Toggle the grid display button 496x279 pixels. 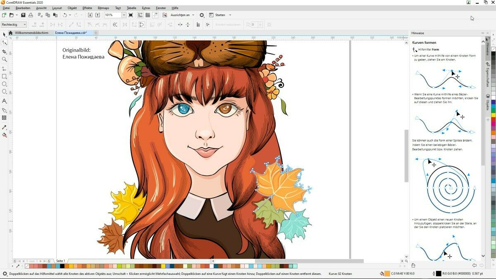148,15
